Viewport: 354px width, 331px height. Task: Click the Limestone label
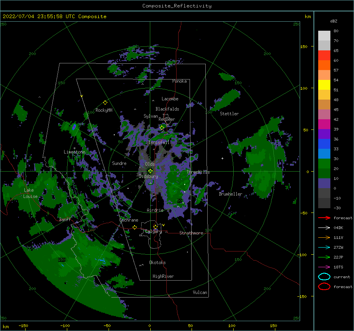[x=74, y=152]
